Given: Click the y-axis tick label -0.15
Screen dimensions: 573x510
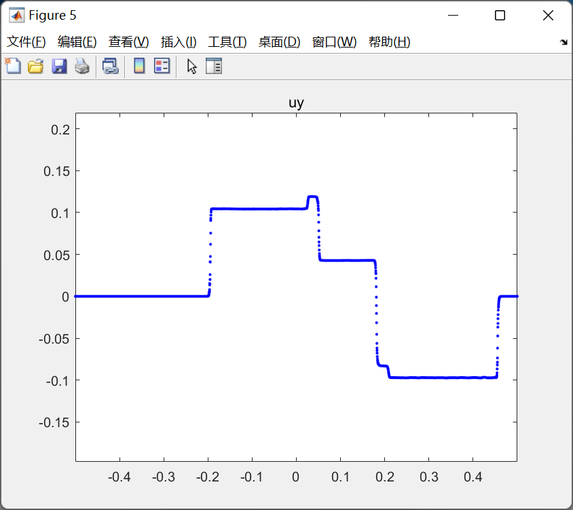Looking at the screenshot, I should click(54, 422).
